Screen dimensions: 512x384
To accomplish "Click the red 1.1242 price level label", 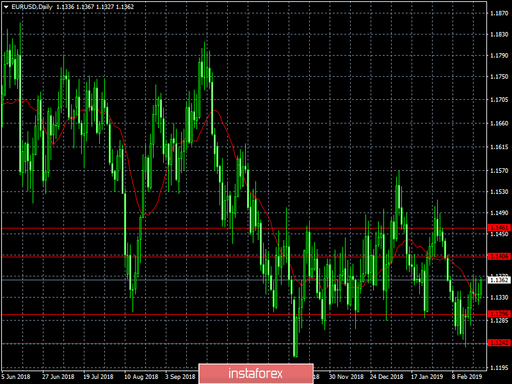I will tap(499, 342).
